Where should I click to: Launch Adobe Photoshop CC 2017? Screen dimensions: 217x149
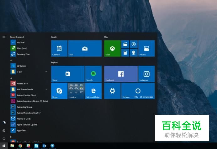[x=29, y=113]
